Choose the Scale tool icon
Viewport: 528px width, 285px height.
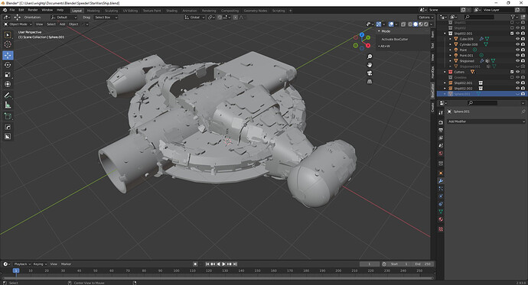click(x=8, y=75)
